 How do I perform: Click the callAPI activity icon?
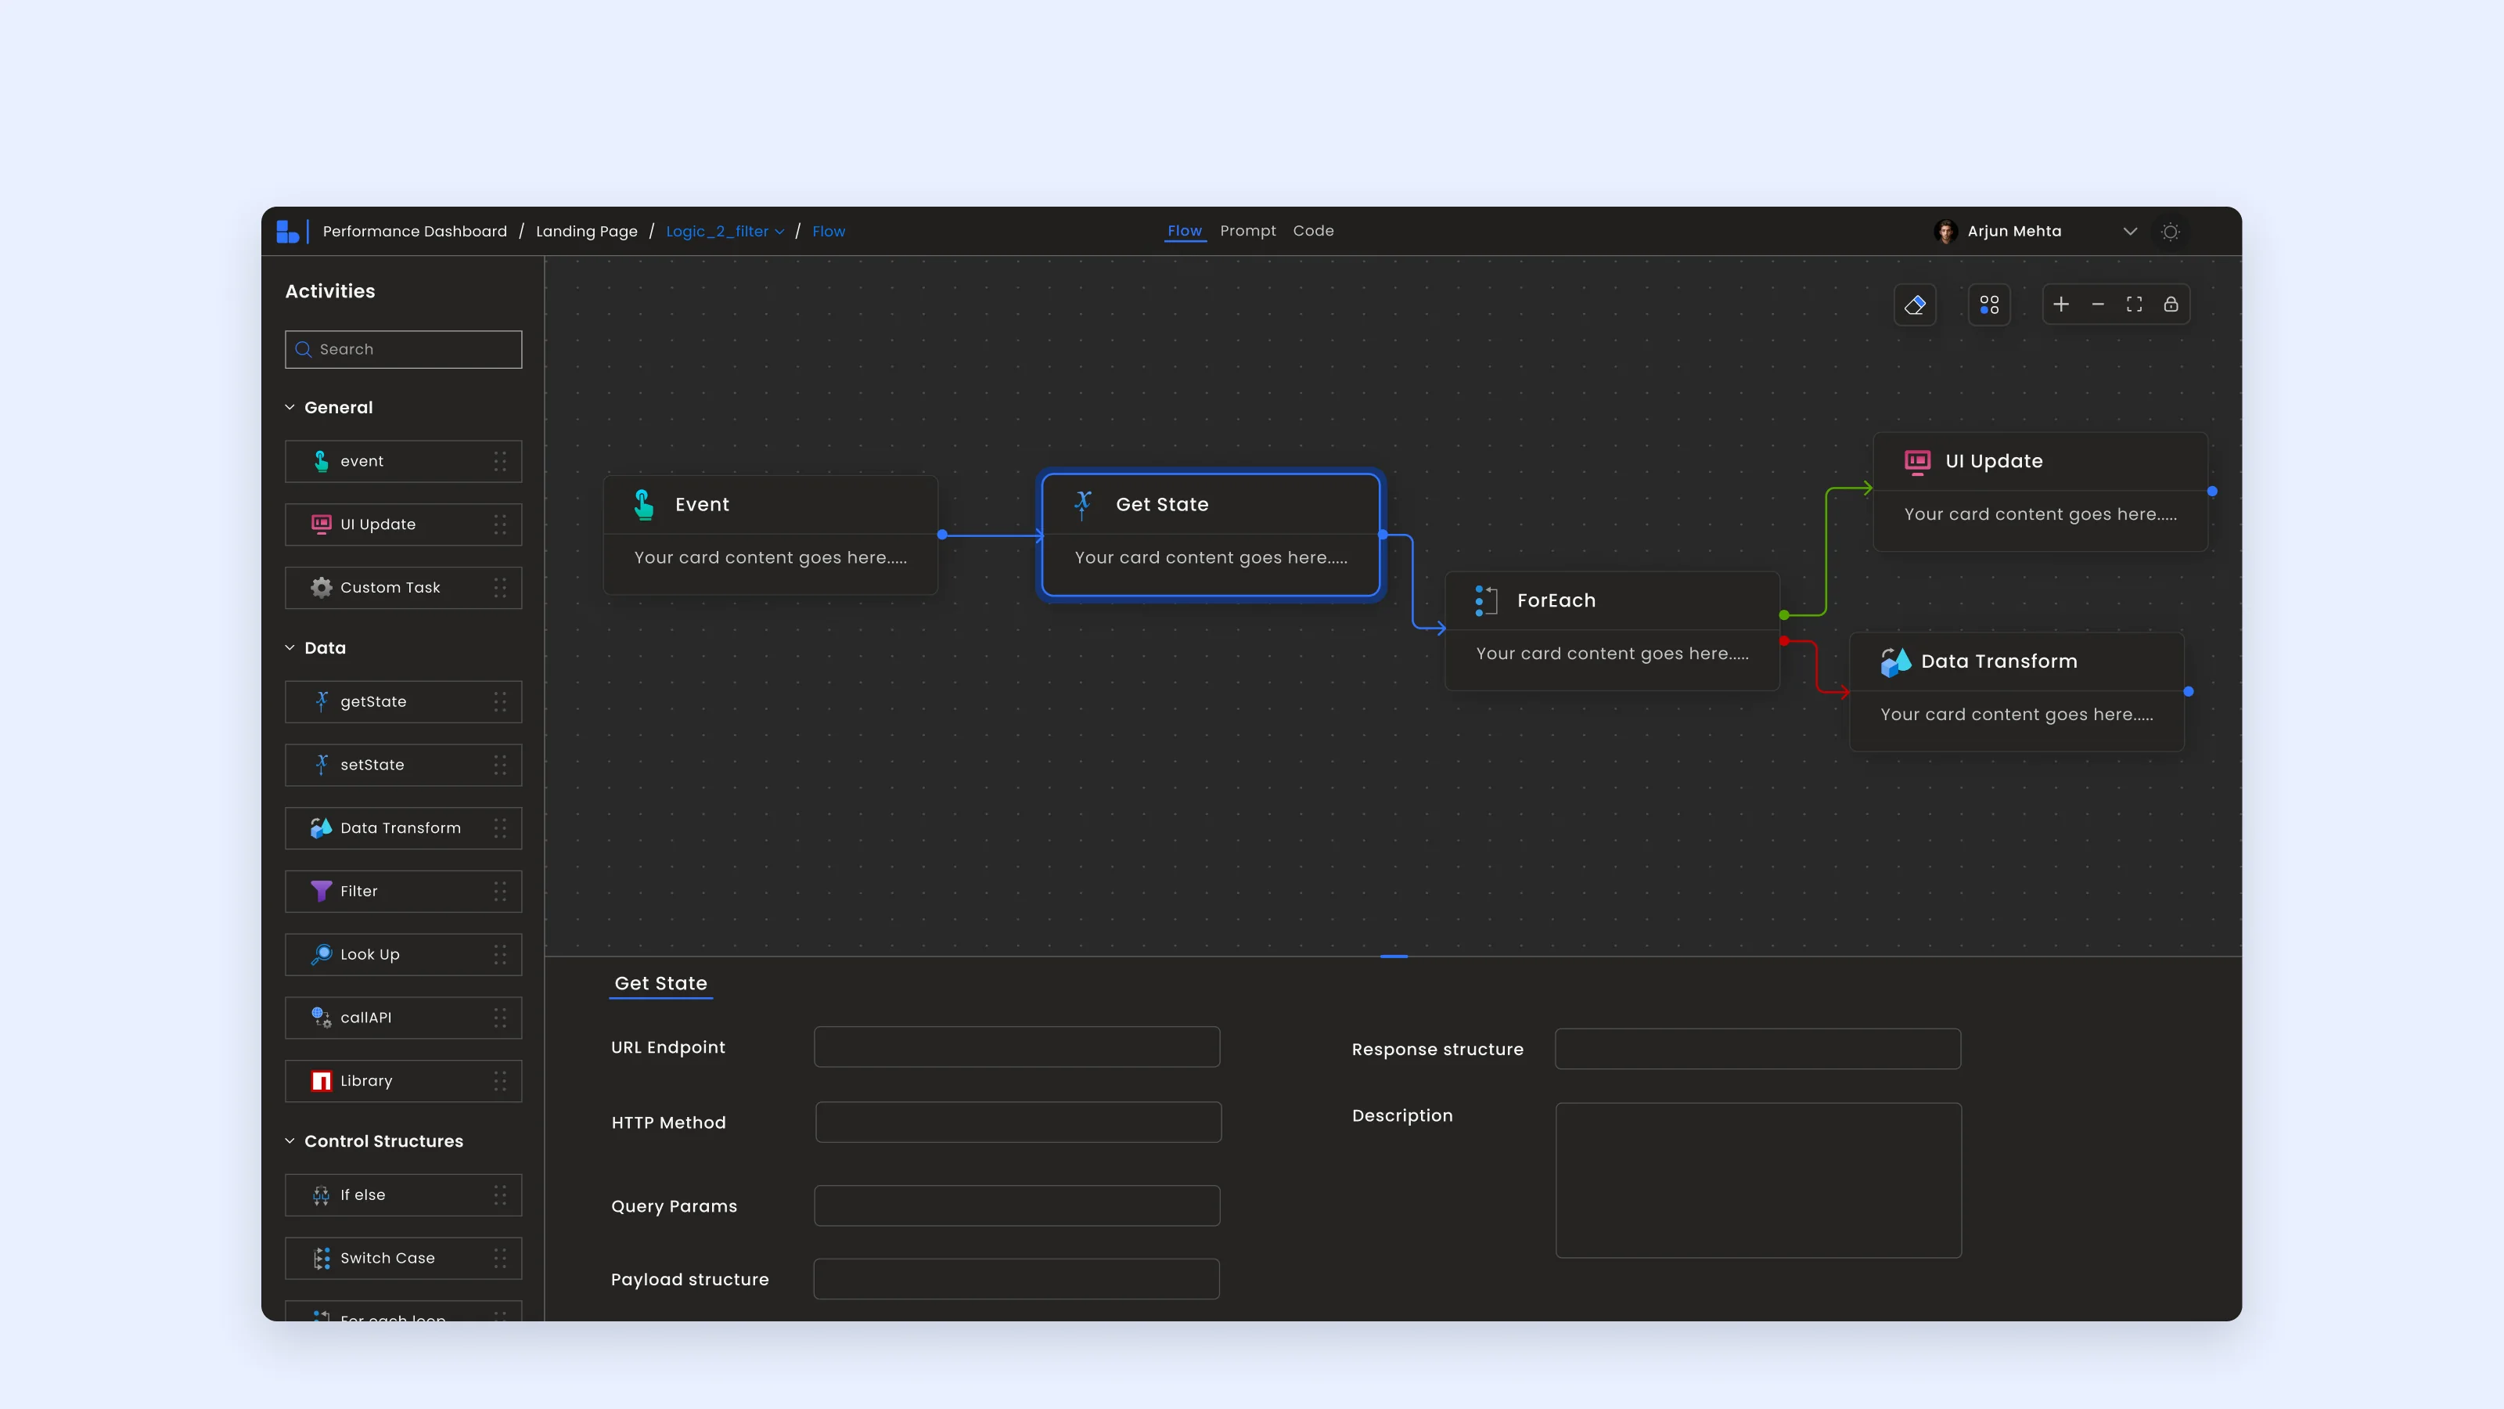(x=321, y=1017)
